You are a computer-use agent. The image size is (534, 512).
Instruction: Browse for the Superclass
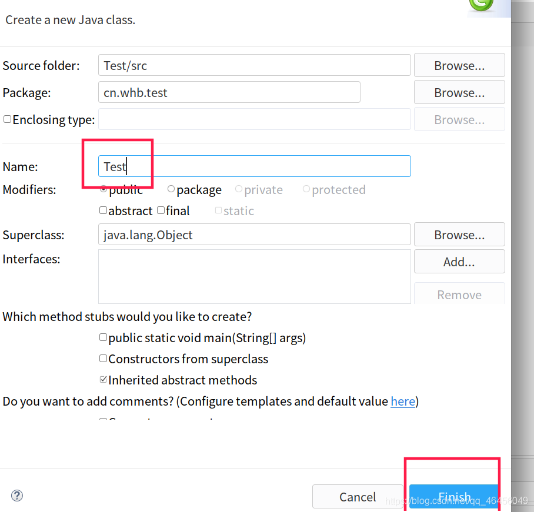click(x=459, y=235)
